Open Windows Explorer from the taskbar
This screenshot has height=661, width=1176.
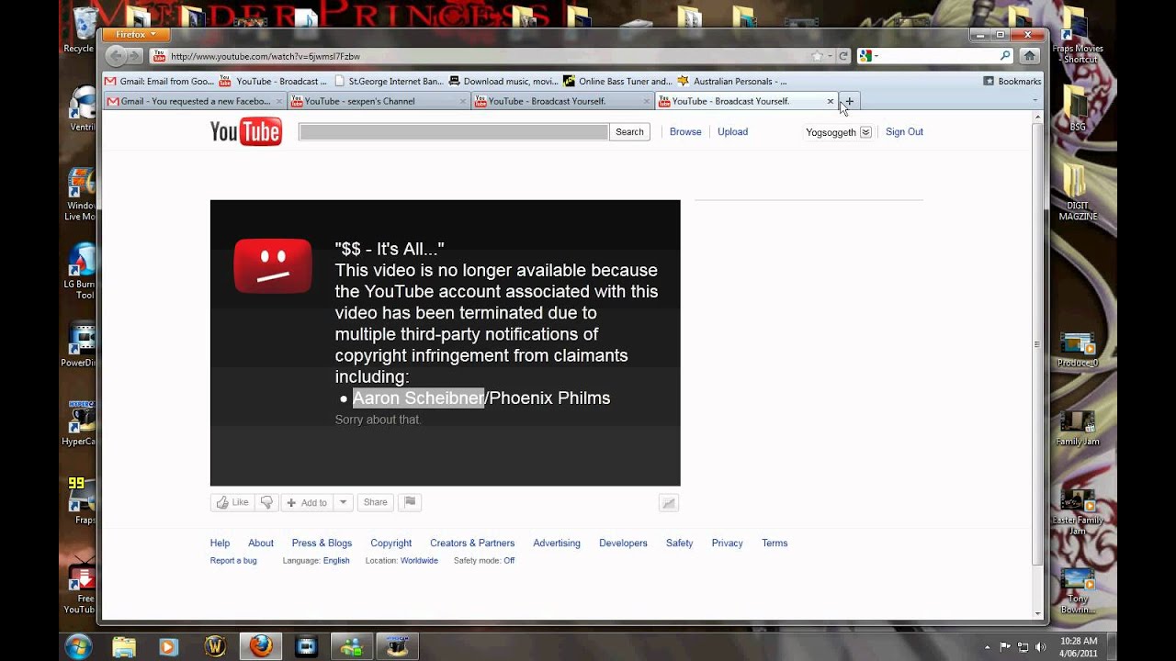click(x=124, y=646)
